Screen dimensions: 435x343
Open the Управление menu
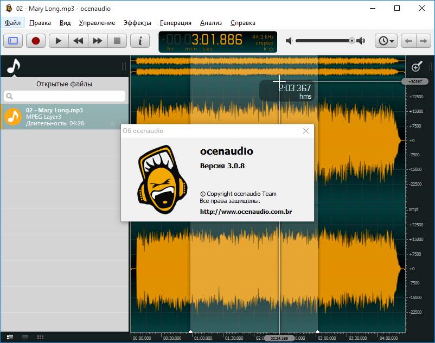(x=97, y=23)
